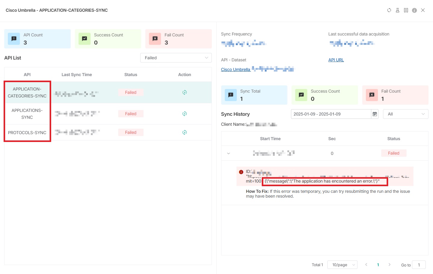Open the Cisco Umbrella dataset link

(x=236, y=69)
